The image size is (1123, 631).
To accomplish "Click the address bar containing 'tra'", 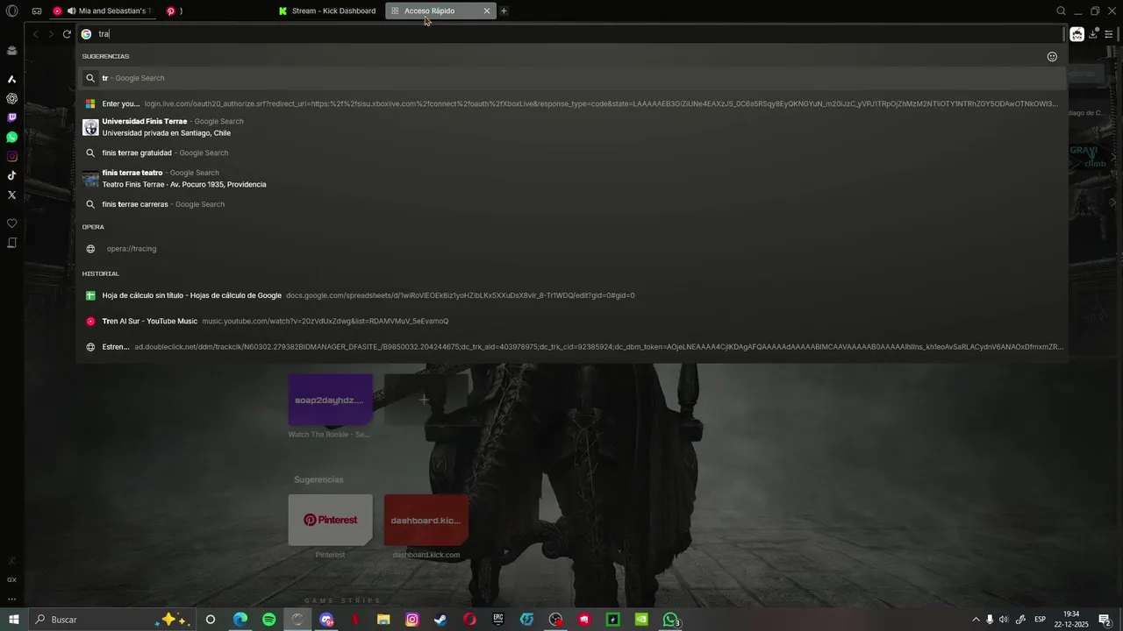I will click(570, 34).
